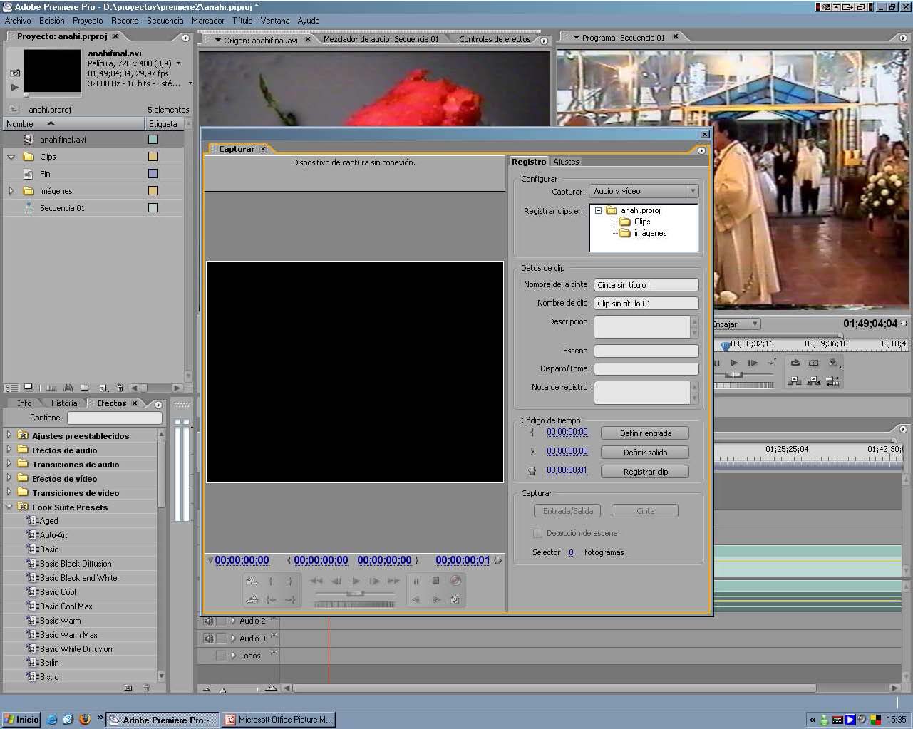The height and width of the screenshot is (729, 913).
Task: Click the record button in Capturar transport
Action: coord(455,581)
